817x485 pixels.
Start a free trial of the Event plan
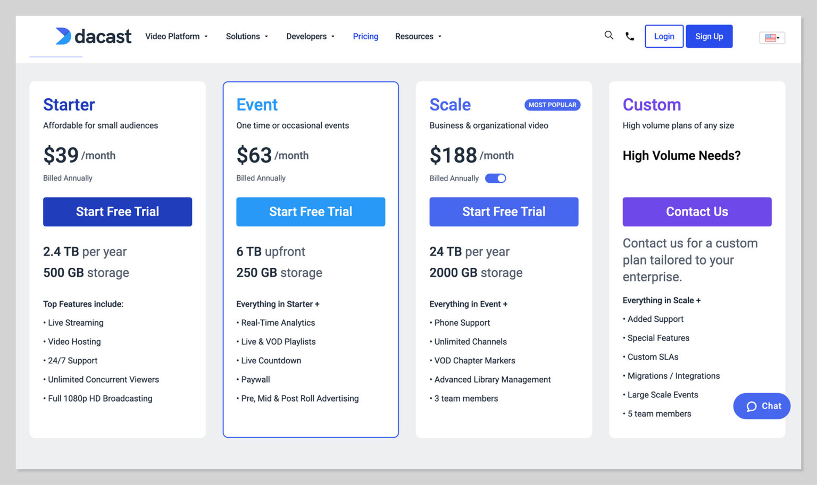coord(310,211)
